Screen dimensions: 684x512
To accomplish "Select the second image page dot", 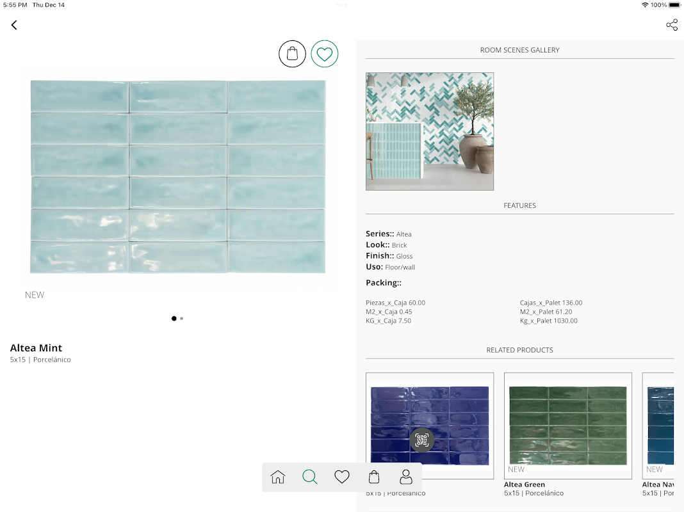I will (181, 319).
